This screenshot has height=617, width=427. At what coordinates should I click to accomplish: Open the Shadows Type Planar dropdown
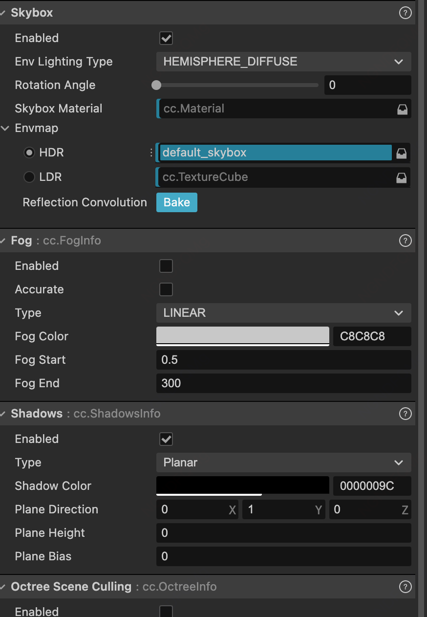coord(283,463)
